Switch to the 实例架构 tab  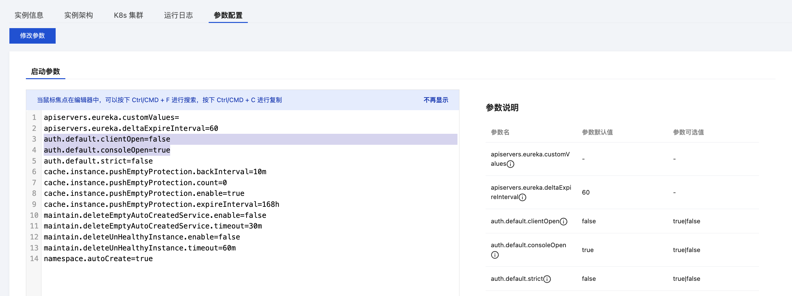79,15
